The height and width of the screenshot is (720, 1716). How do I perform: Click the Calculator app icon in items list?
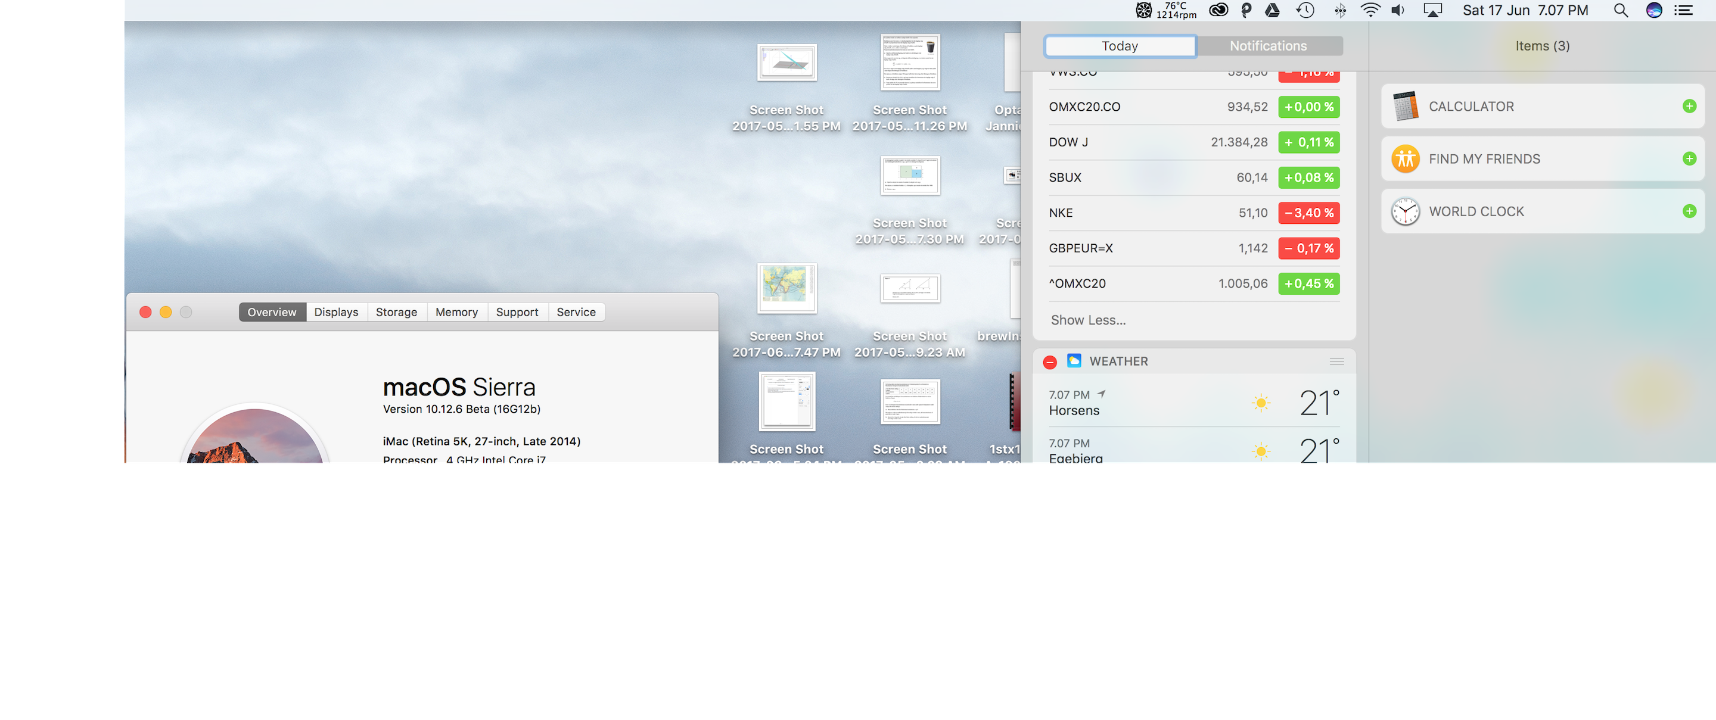tap(1406, 106)
